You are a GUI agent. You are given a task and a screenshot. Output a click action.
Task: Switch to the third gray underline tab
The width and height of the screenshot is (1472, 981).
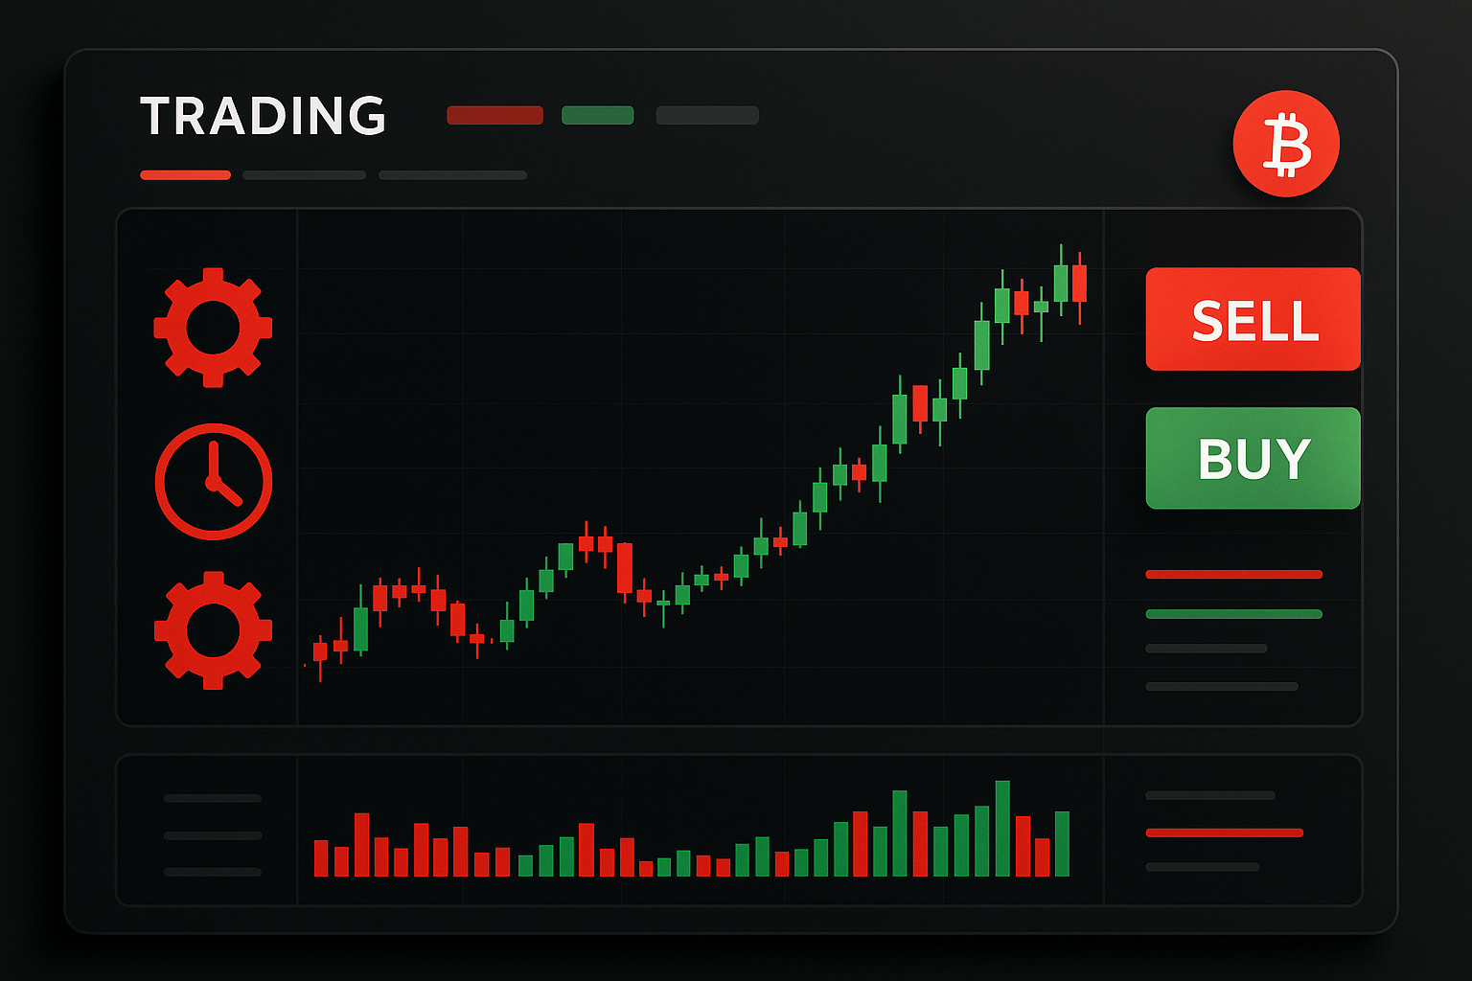click(452, 175)
